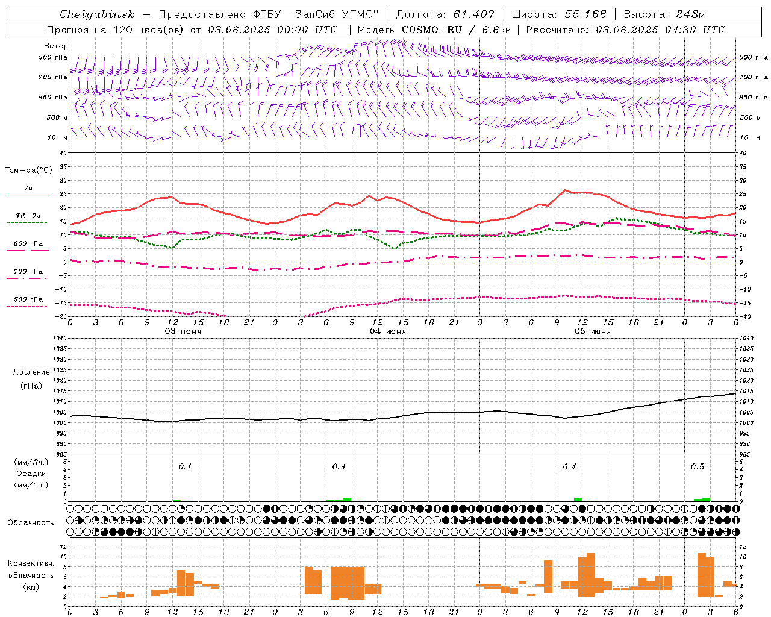Click the '03 июня' date label

(x=183, y=331)
